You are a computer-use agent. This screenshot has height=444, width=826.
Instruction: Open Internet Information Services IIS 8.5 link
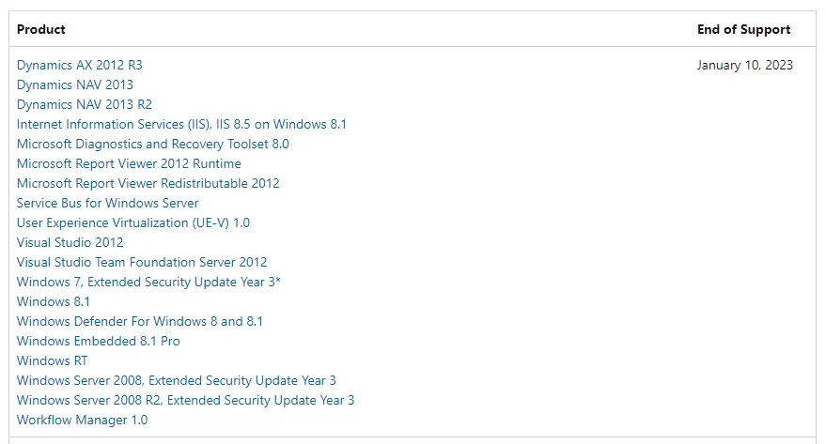(x=181, y=124)
